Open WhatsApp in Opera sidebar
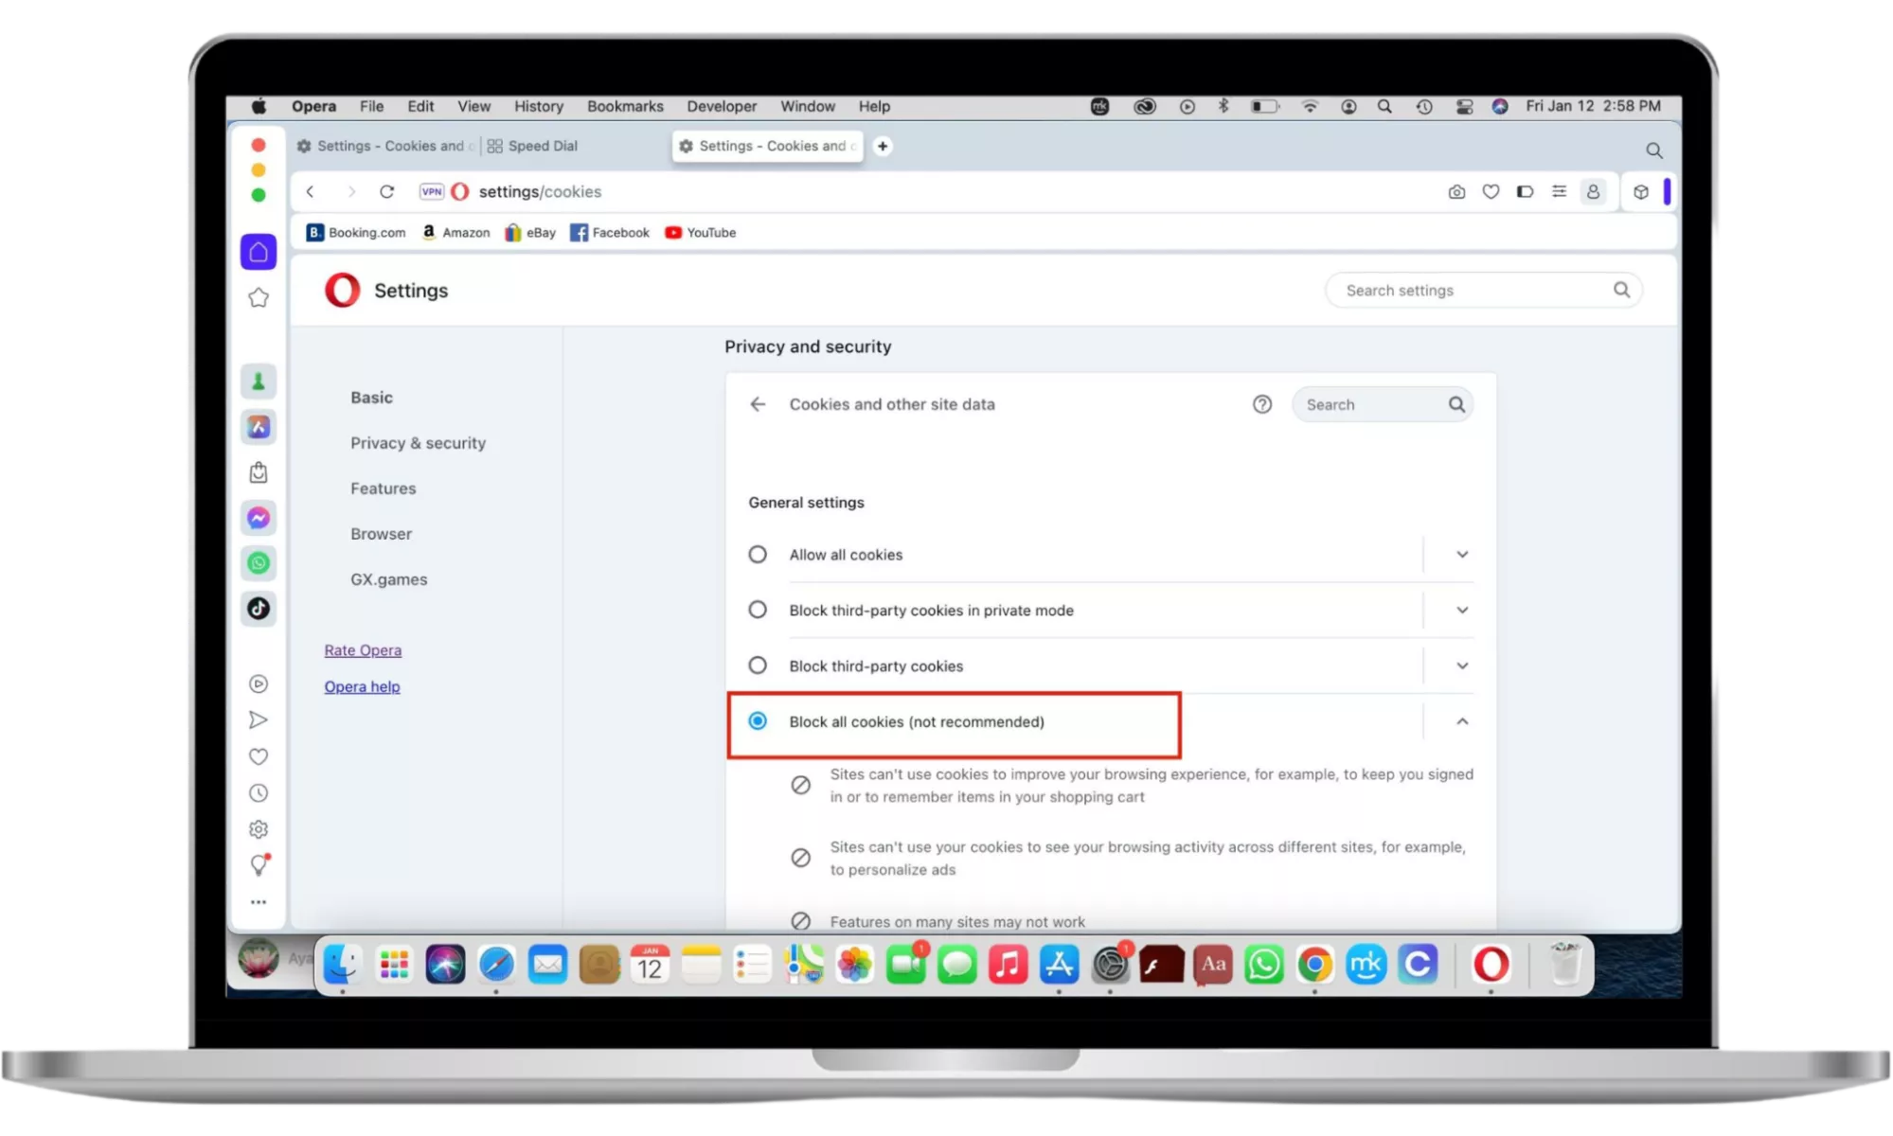The image size is (1893, 1136). click(259, 563)
